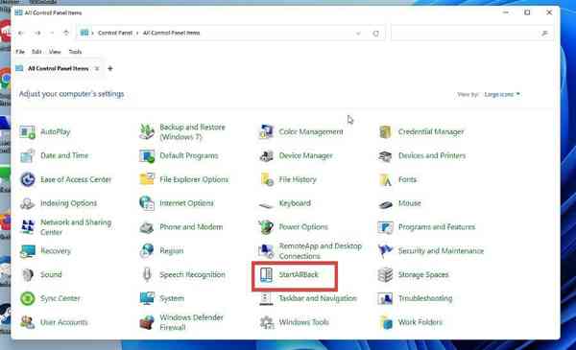Image resolution: width=576 pixels, height=350 pixels.
Task: Select the All Control Panel Items tab
Action: [x=58, y=69]
